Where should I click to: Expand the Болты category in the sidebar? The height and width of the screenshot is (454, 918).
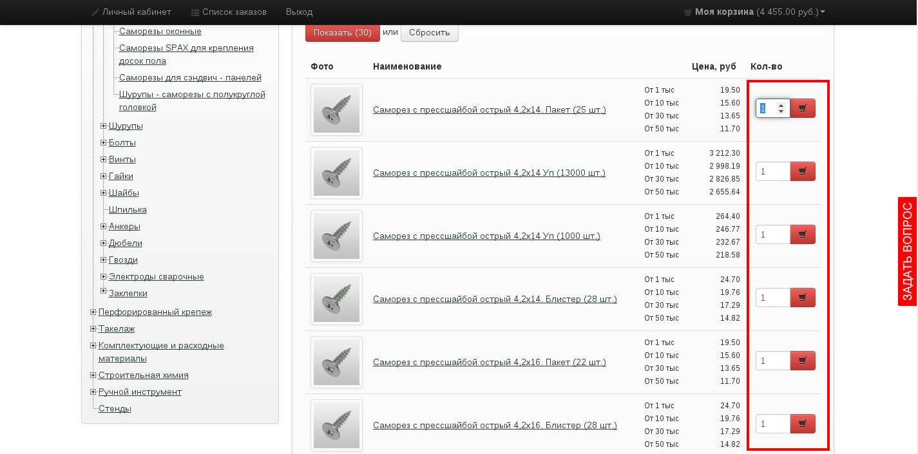pos(103,142)
